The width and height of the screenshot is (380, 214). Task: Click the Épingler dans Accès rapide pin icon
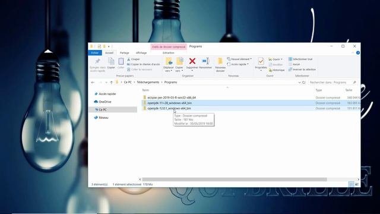[x=97, y=61]
